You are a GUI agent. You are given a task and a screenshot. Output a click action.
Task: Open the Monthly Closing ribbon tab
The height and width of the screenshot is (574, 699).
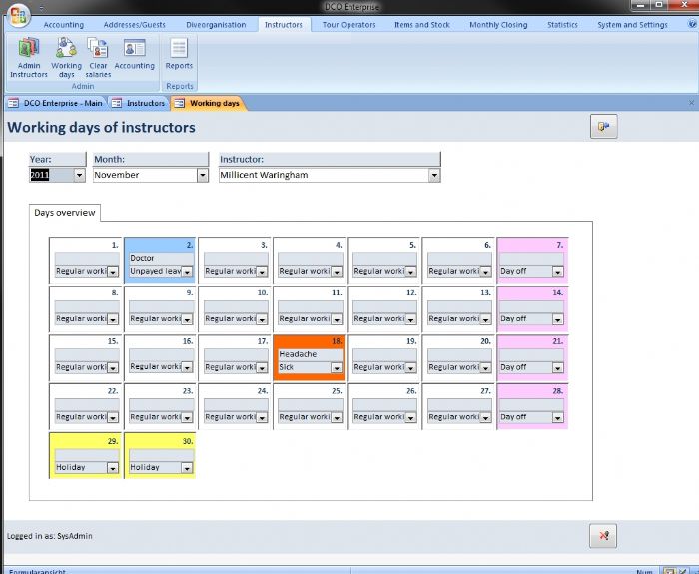click(x=498, y=25)
